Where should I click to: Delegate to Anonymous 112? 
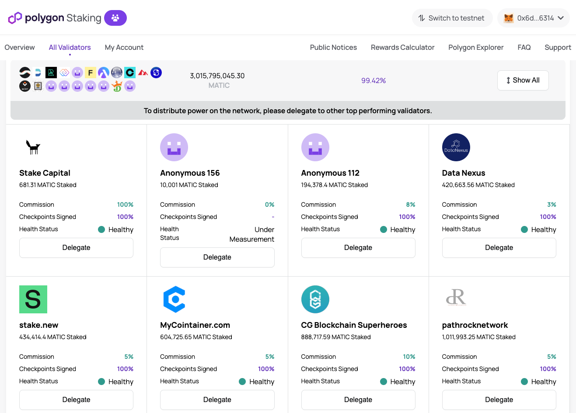(x=358, y=248)
